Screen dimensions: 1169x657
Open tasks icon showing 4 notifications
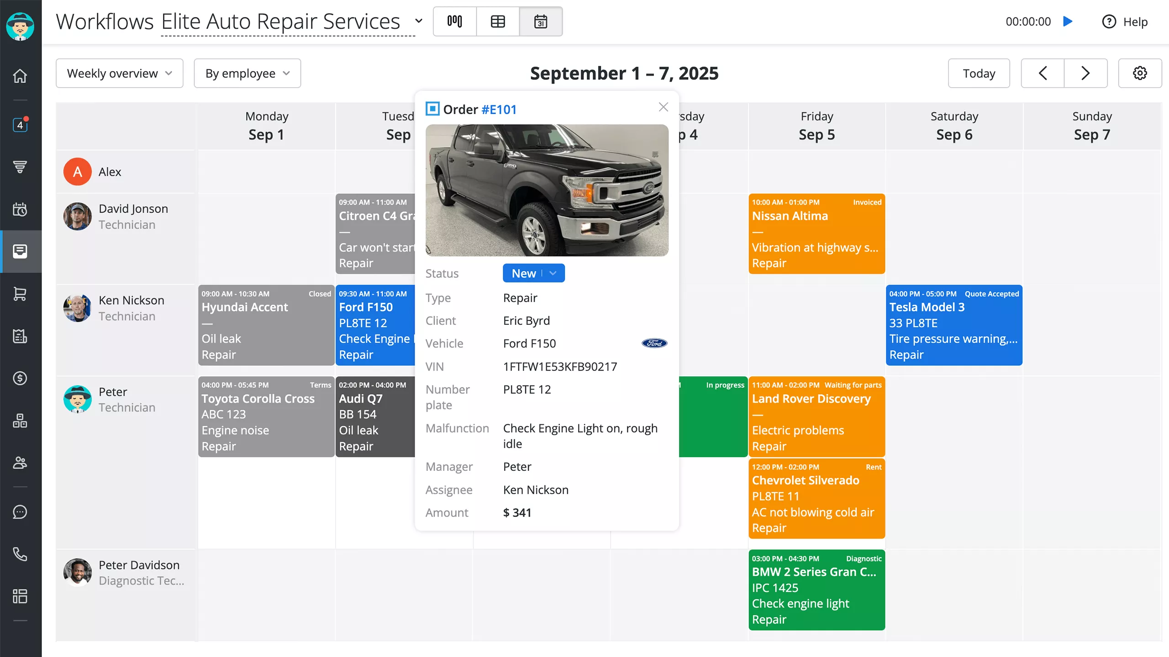20,125
